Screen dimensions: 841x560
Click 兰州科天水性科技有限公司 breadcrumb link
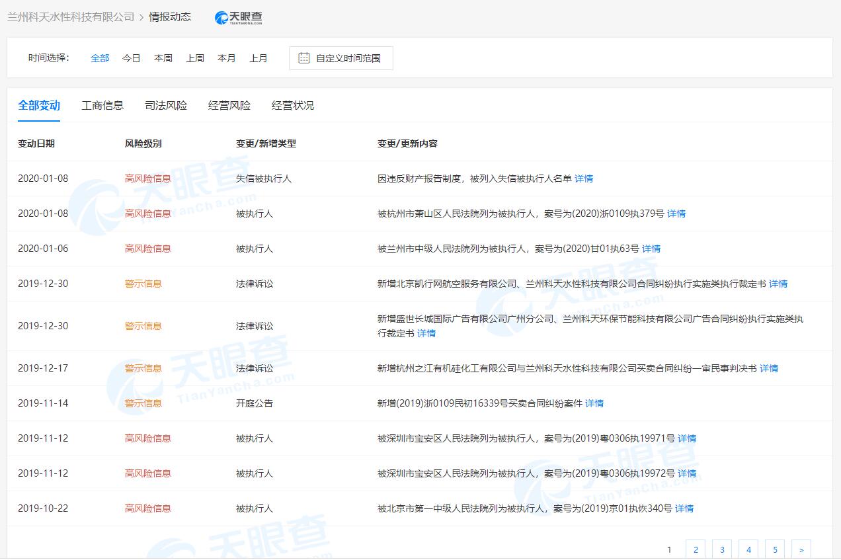coord(71,17)
